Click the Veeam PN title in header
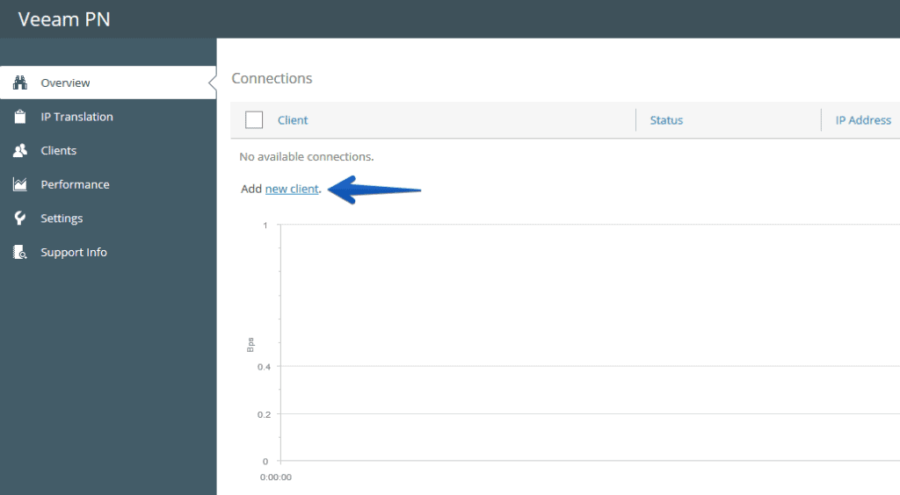900x495 pixels. 64,18
